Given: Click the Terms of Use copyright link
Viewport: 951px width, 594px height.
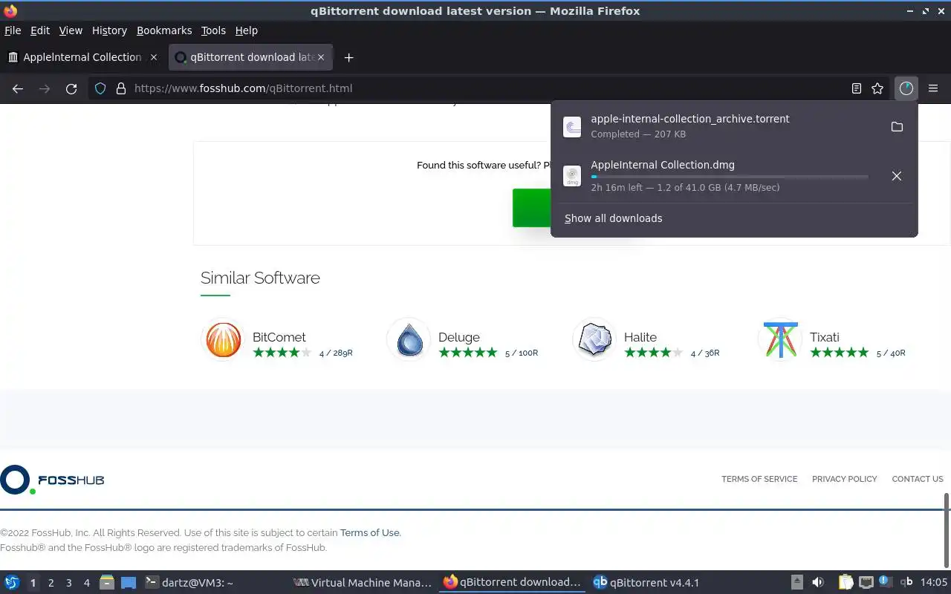Looking at the screenshot, I should point(370,532).
